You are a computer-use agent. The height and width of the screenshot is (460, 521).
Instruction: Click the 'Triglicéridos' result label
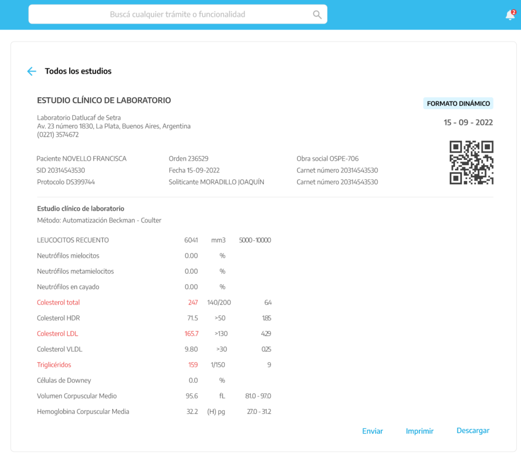click(54, 365)
